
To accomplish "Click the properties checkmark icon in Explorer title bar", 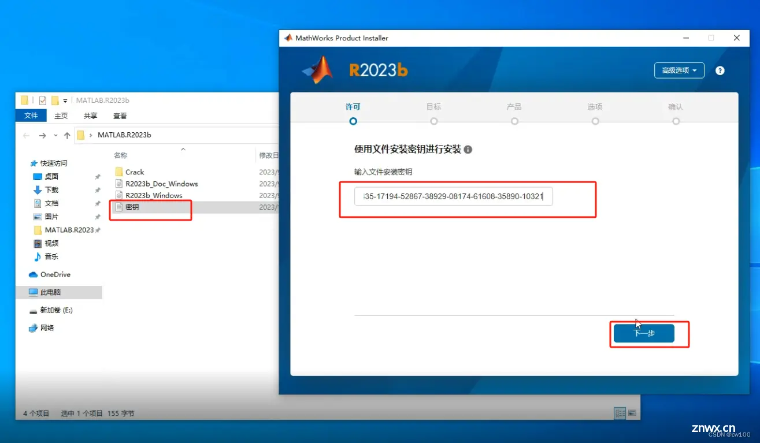I will (x=43, y=100).
